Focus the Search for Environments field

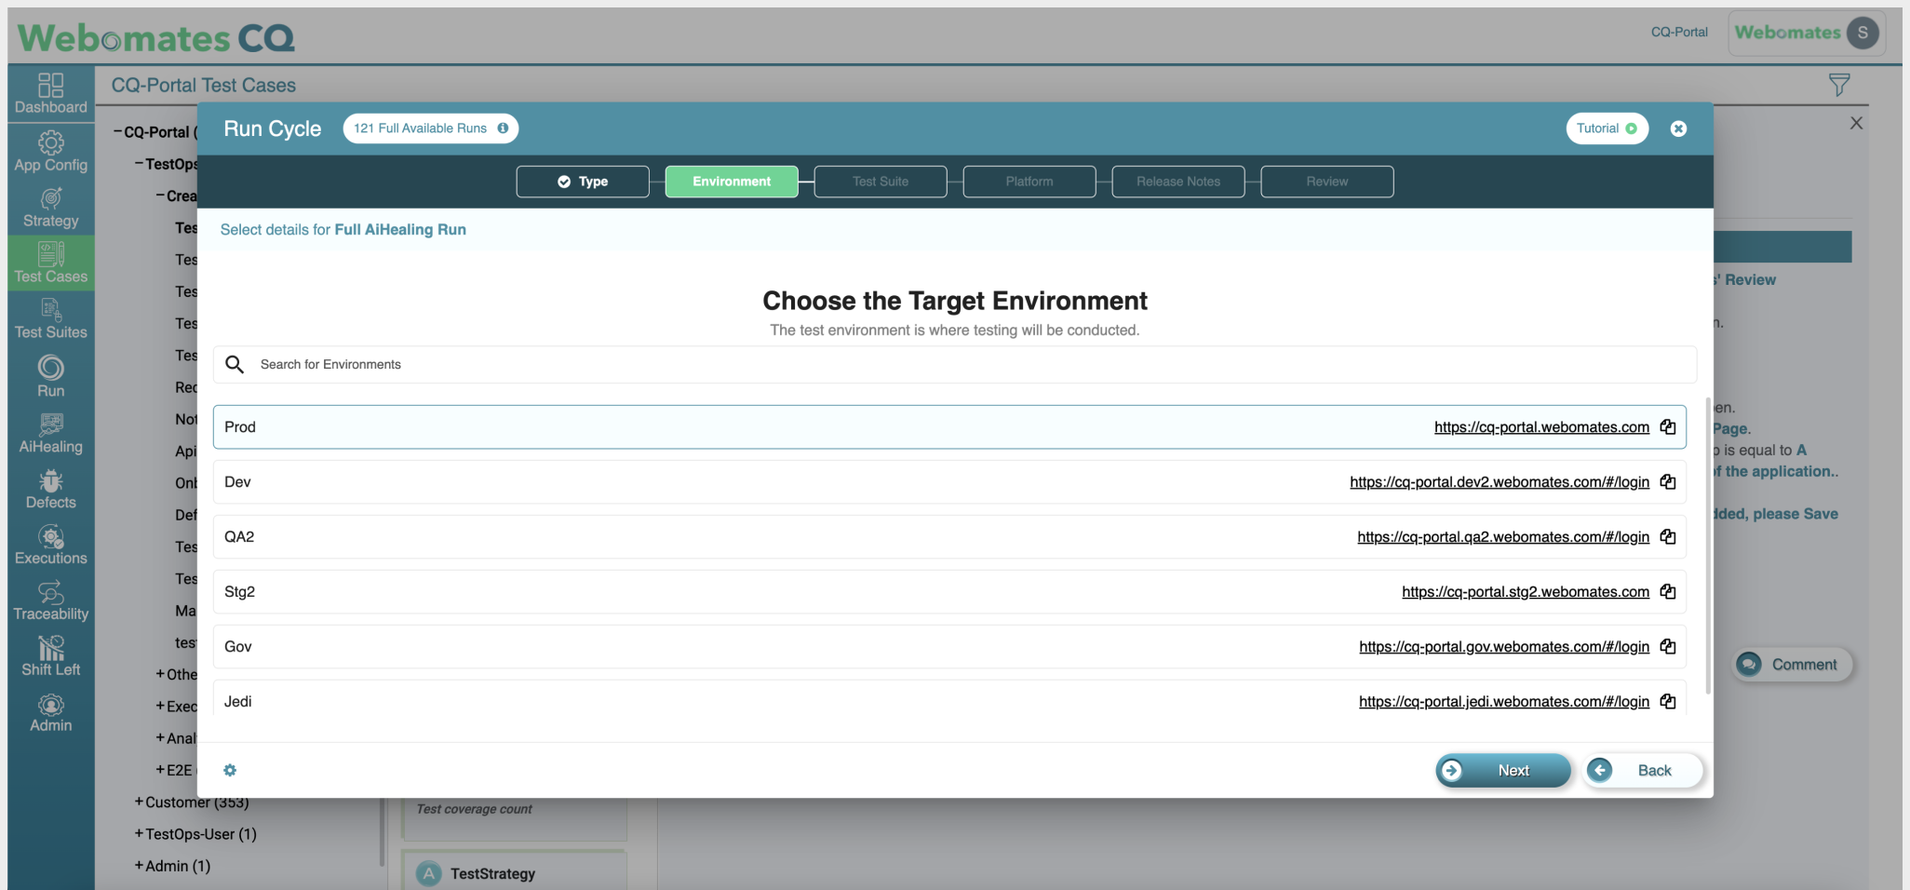(x=955, y=364)
